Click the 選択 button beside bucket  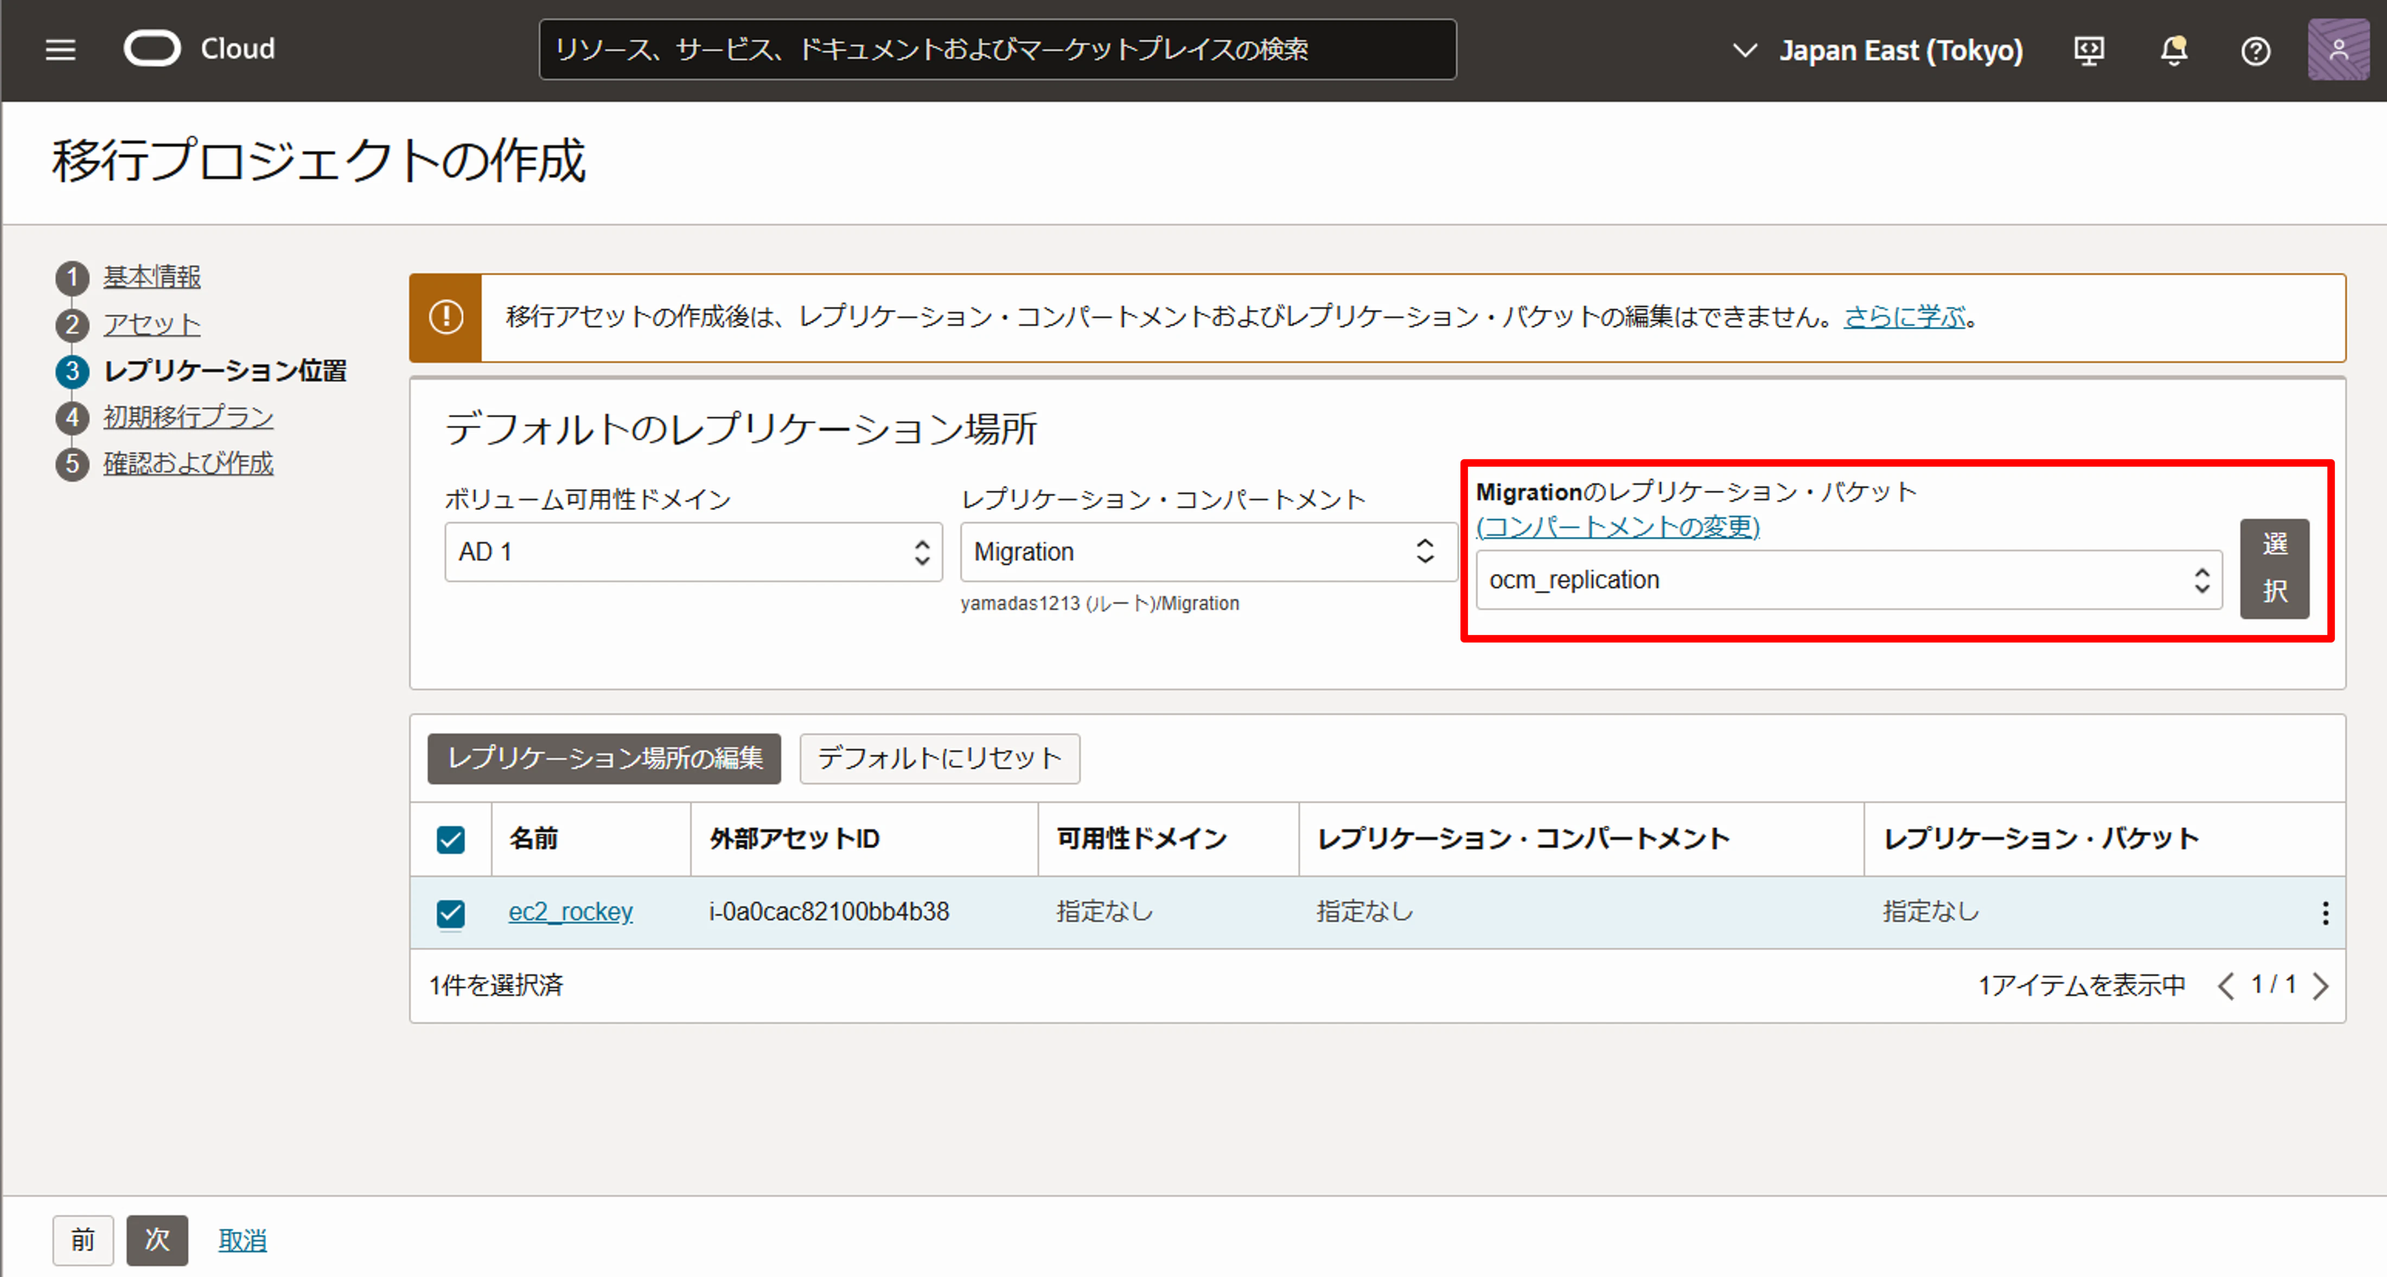coord(2274,568)
